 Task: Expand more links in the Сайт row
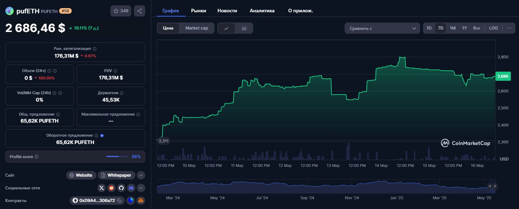tap(141, 175)
